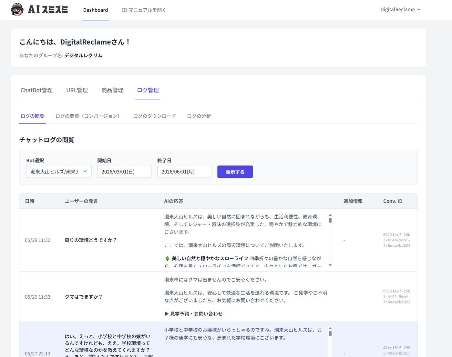Click the book icon beside マニュアルを開く
This screenshot has width=452, height=357.
[x=124, y=10]
